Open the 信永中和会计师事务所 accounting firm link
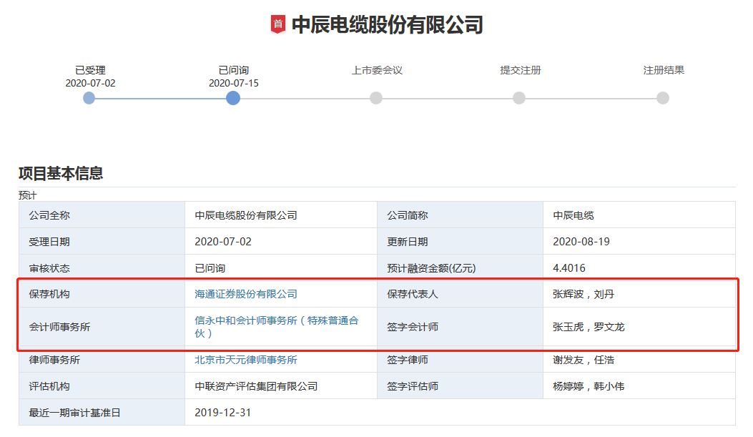 click(277, 327)
